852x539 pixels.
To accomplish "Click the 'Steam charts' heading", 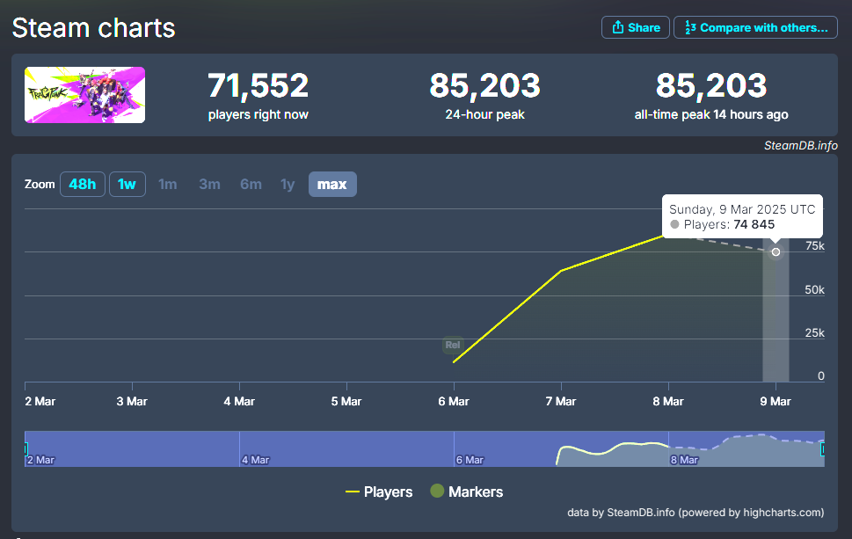I will [x=93, y=28].
